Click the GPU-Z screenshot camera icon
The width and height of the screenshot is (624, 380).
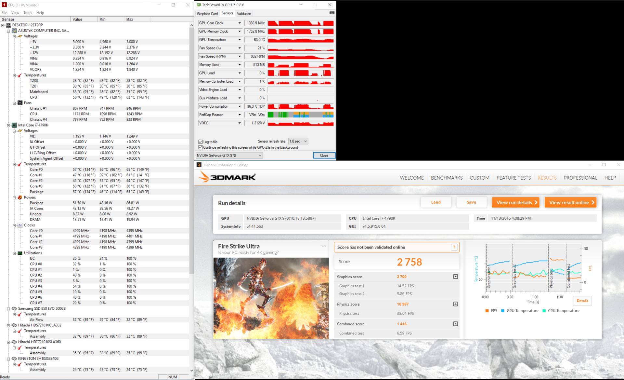tap(331, 13)
